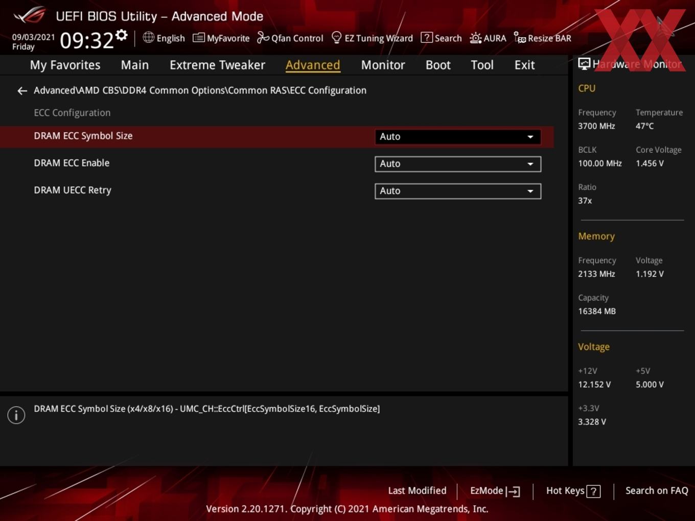Click the Qfan Control fan icon
The width and height of the screenshot is (695, 521).
[x=263, y=37]
